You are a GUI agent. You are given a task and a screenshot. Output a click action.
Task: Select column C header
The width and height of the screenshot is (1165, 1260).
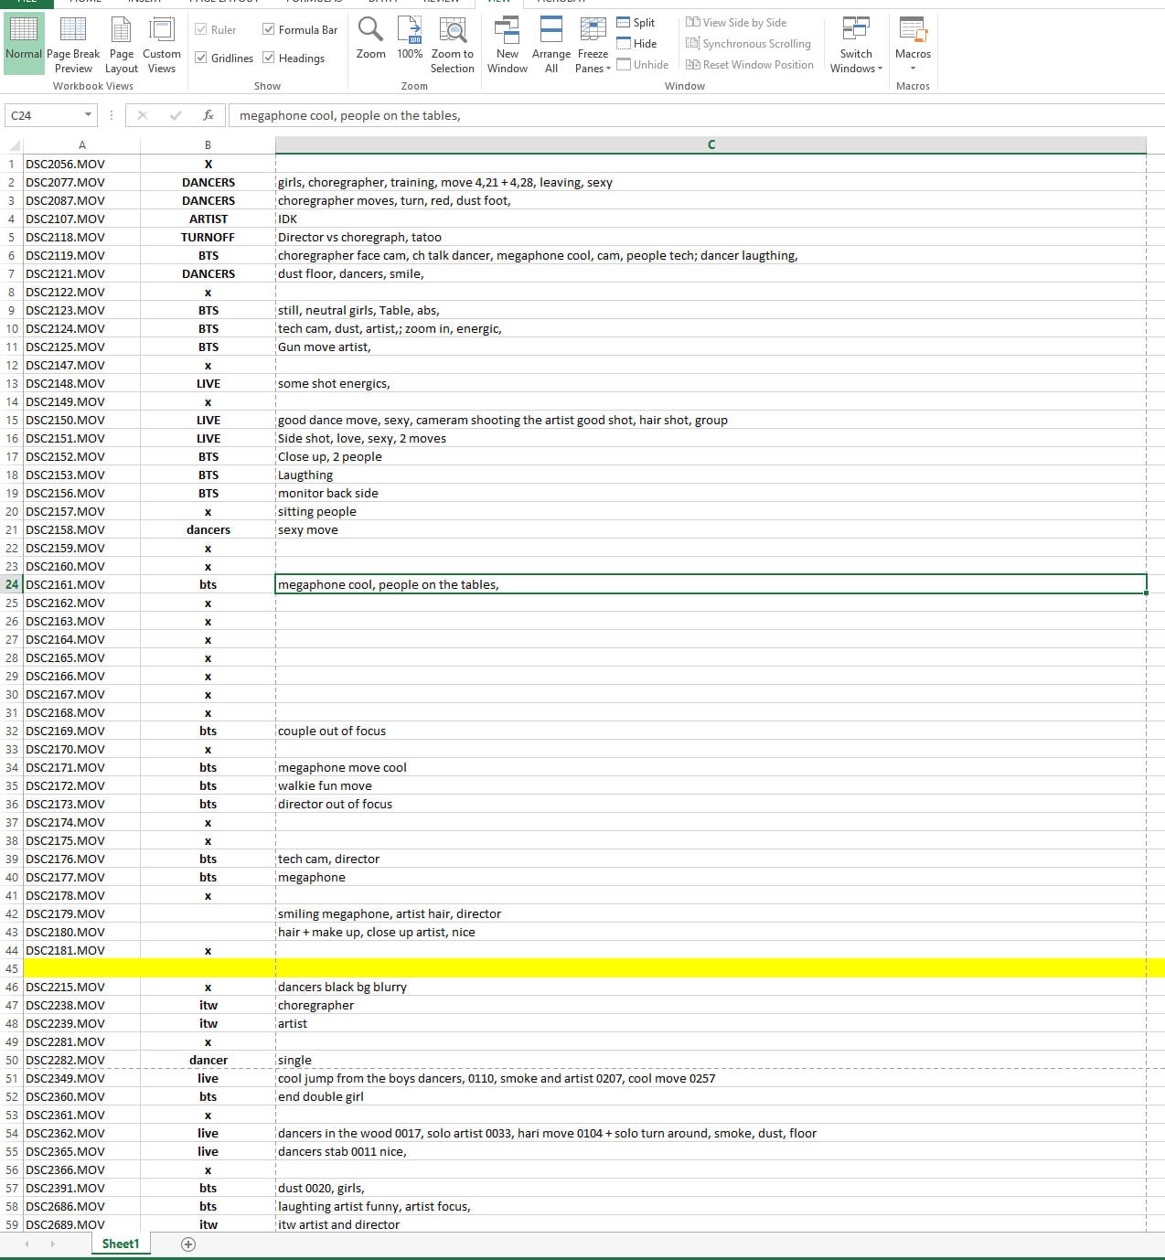click(x=711, y=145)
